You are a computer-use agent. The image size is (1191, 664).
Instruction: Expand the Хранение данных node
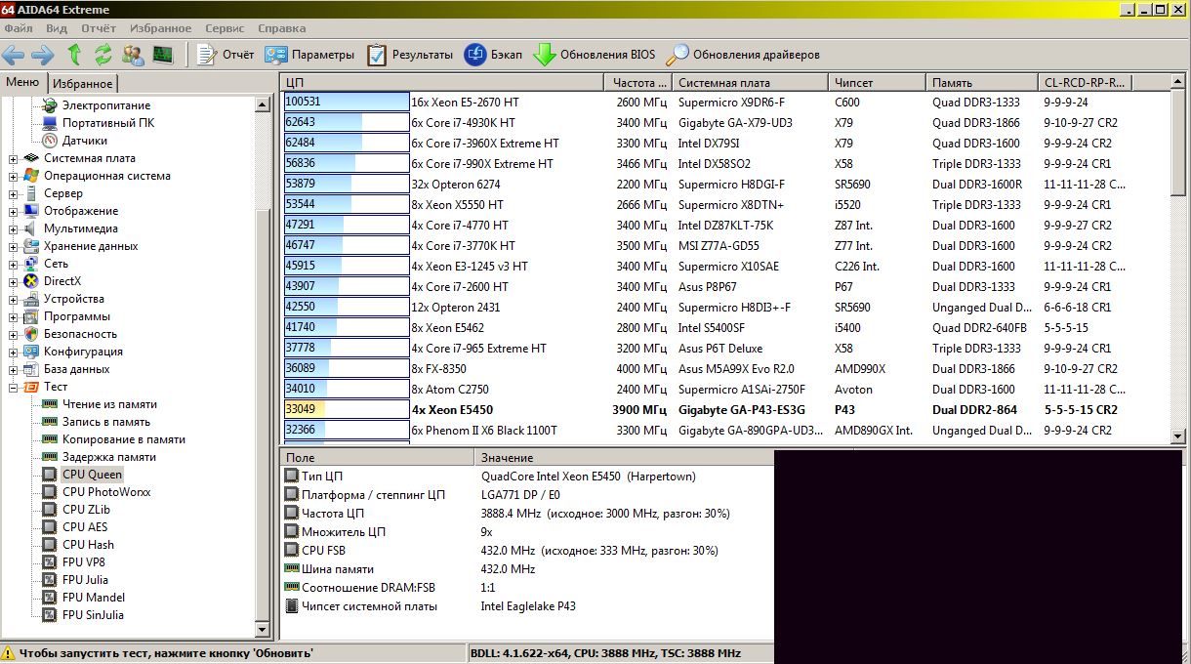13,246
